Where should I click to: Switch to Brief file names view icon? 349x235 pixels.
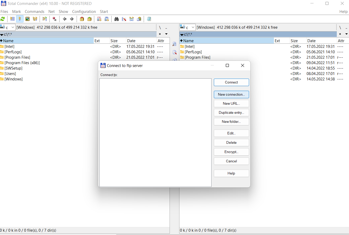(x=12, y=19)
